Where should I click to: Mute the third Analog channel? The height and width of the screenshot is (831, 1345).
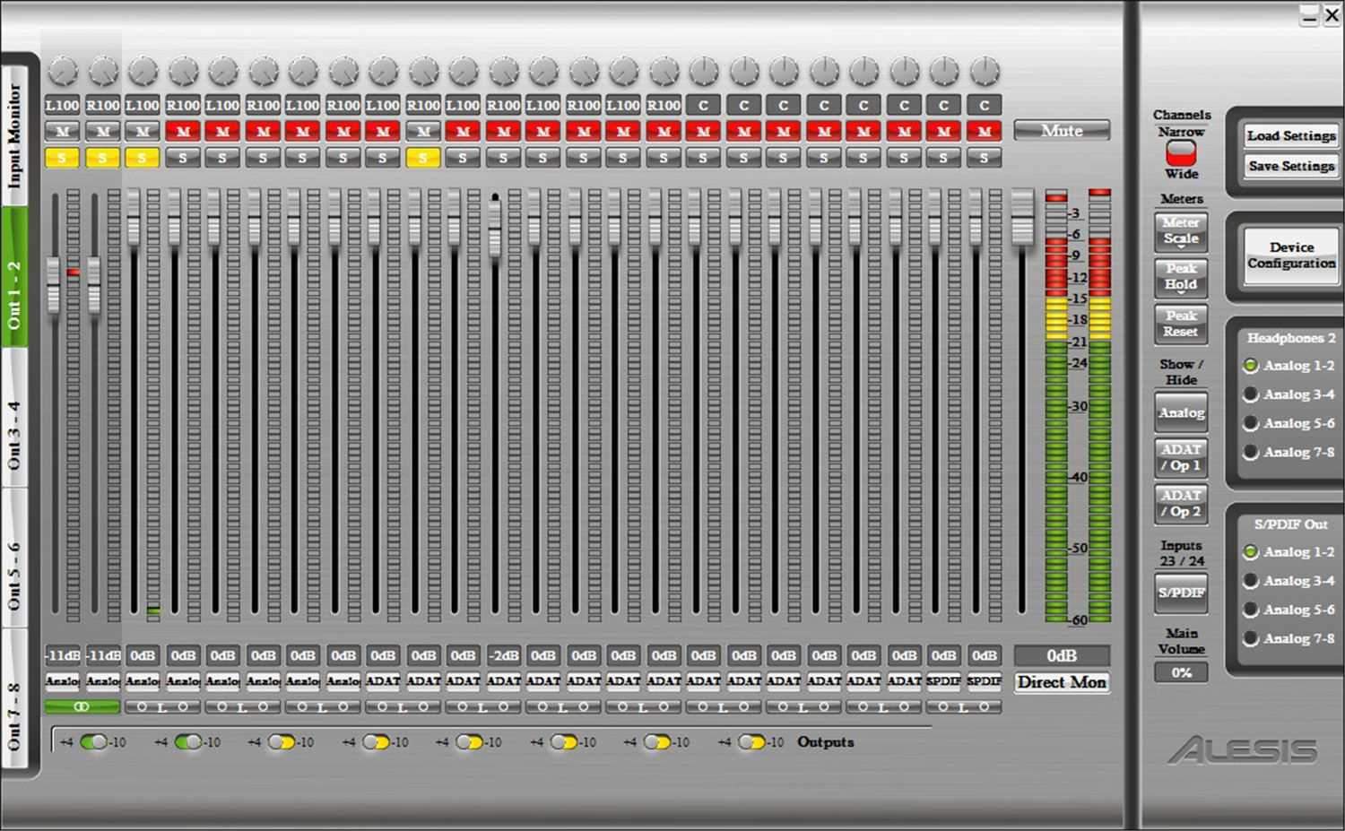(142, 132)
